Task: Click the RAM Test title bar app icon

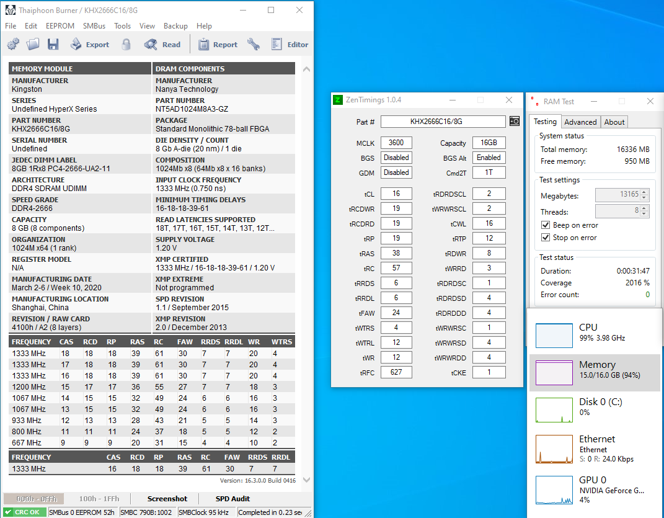Action: [x=535, y=101]
